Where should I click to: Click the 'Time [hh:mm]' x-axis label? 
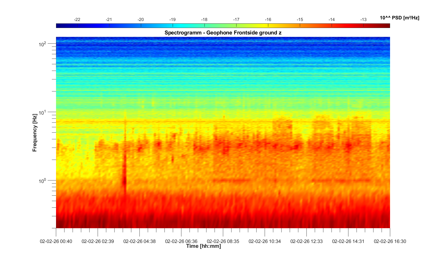203,246
